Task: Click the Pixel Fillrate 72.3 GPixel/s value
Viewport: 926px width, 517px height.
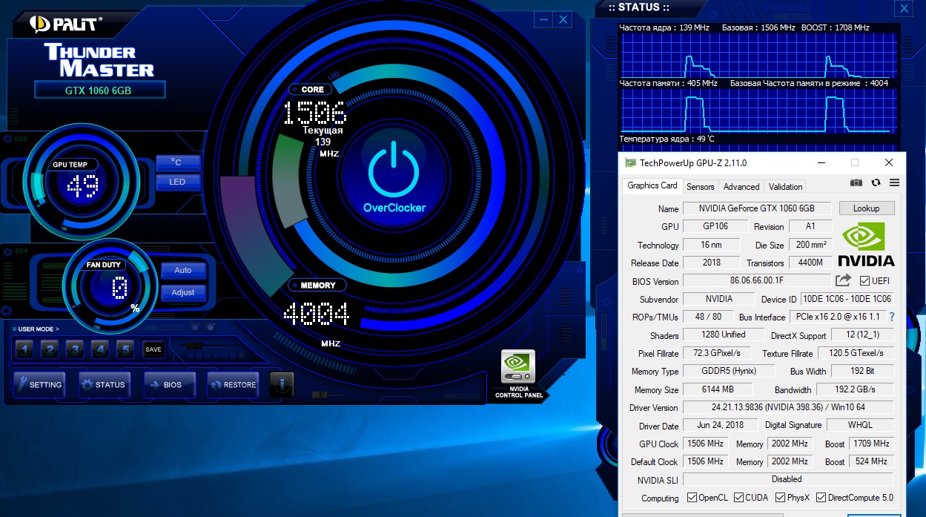Action: (x=717, y=353)
